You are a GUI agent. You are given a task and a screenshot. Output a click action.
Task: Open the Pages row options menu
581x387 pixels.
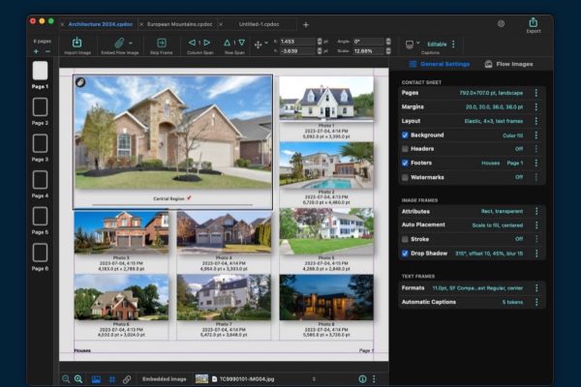[x=536, y=93]
